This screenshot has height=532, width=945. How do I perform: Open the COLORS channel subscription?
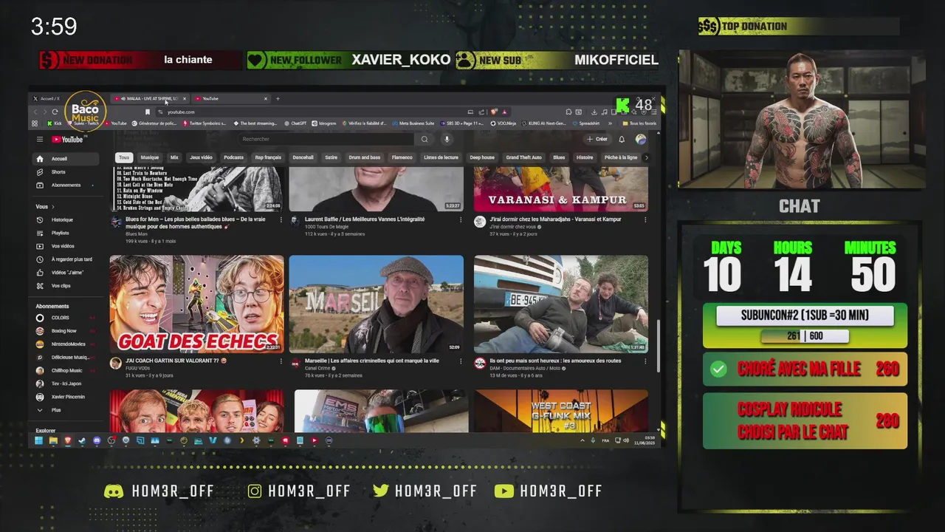tap(66, 318)
